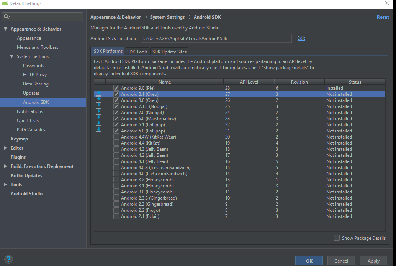
Task: Uncheck Android 7.1.1 (Nougat) checkbox
Action: (116, 106)
